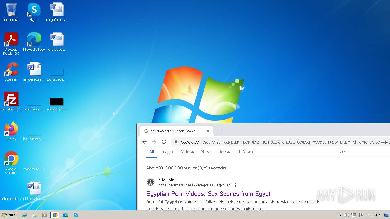Open Microsoft Edge from taskbar
Viewport: 390px width, 219px height.
coord(66,215)
